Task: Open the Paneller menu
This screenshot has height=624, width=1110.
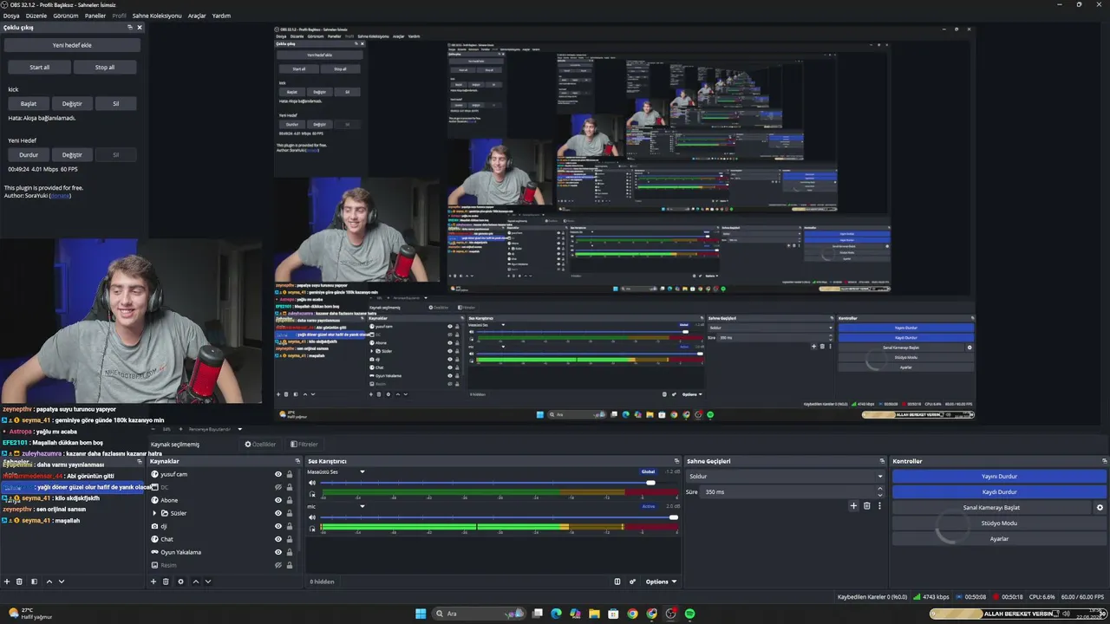Action: [x=95, y=16]
